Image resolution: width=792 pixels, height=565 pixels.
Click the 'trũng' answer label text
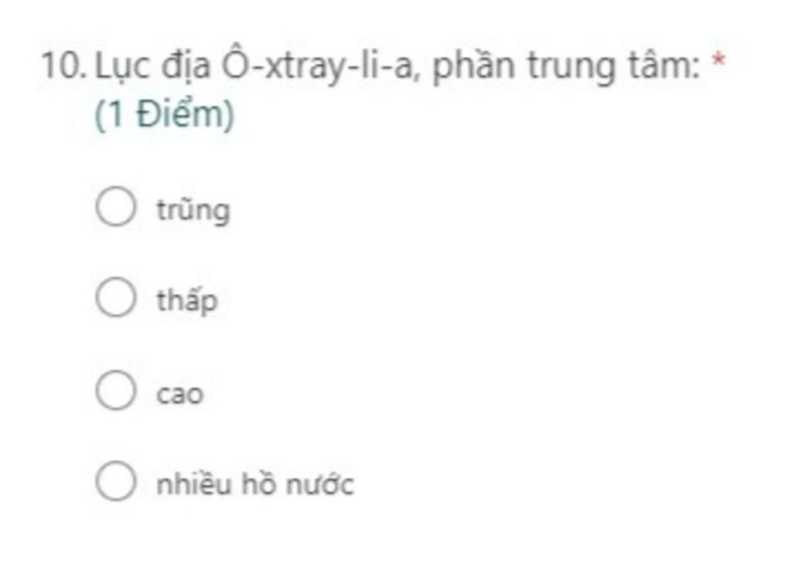(193, 210)
